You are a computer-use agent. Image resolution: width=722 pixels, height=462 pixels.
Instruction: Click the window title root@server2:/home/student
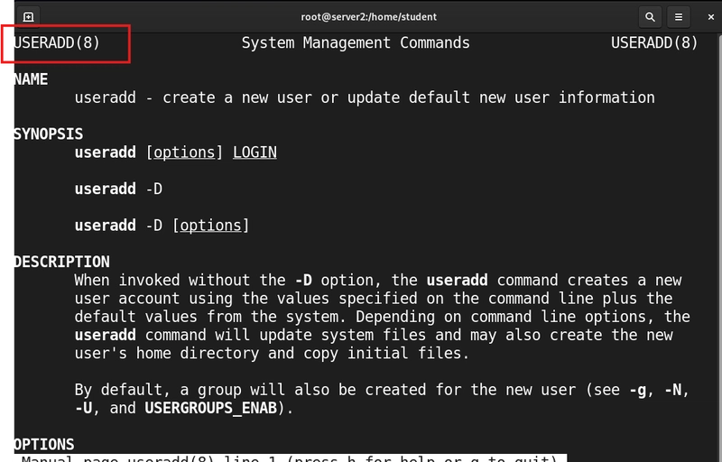point(369,17)
